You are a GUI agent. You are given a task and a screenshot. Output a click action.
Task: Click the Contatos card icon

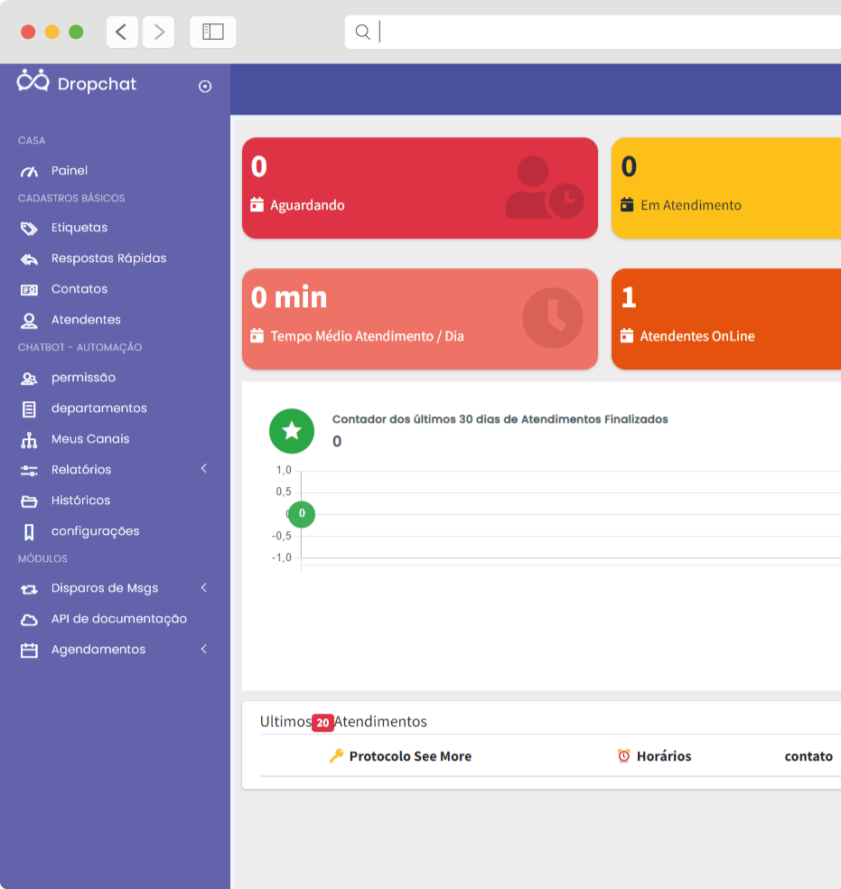point(29,290)
